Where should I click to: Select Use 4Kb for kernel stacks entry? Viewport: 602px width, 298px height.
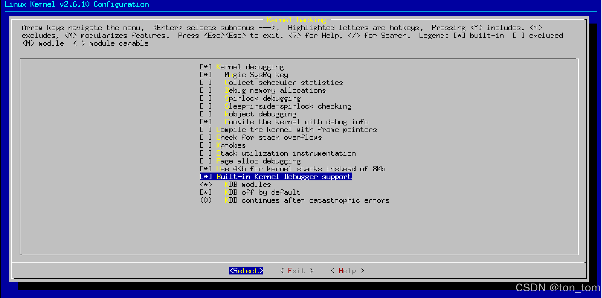click(293, 169)
